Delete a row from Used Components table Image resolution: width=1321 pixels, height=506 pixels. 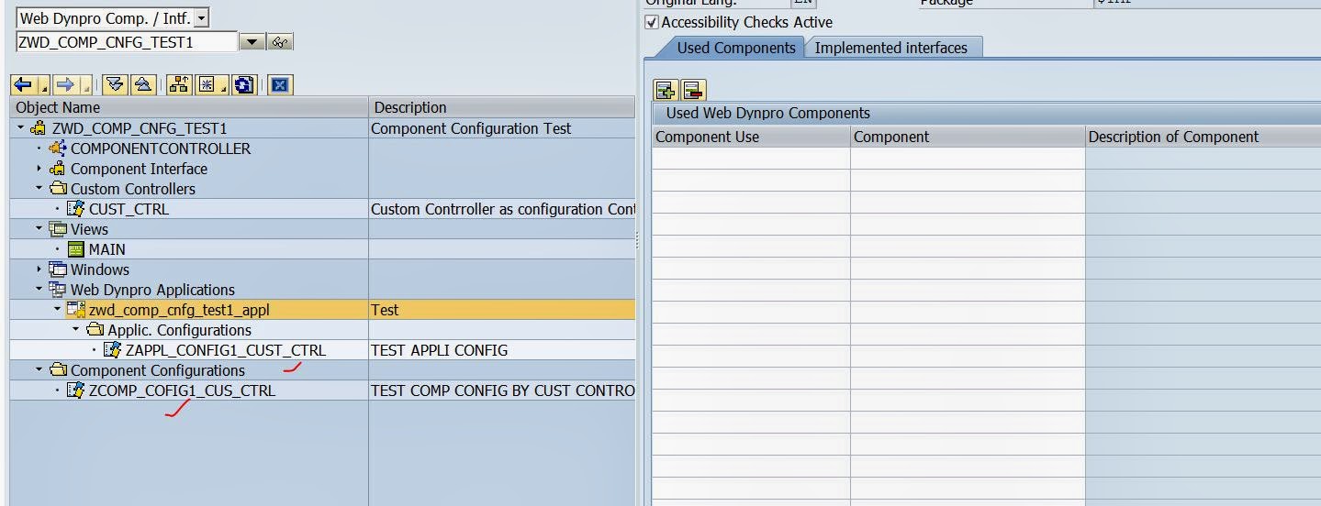(x=693, y=90)
